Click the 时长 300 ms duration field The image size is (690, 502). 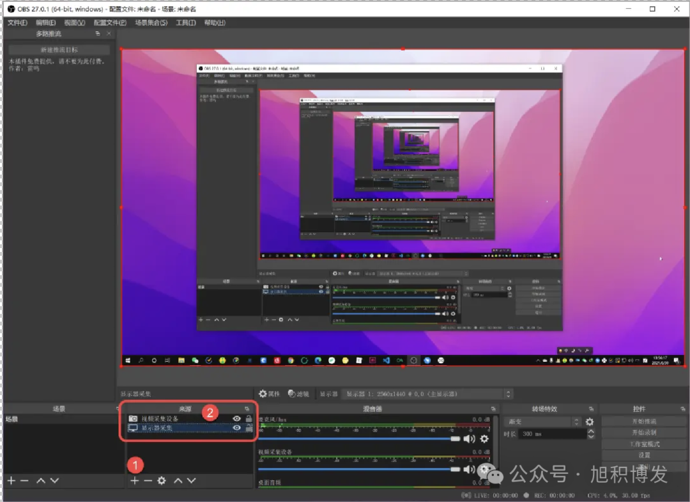(x=553, y=434)
